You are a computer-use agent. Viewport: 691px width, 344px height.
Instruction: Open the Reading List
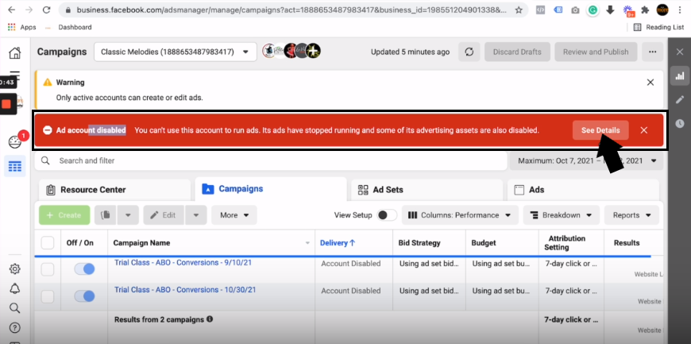coord(658,27)
